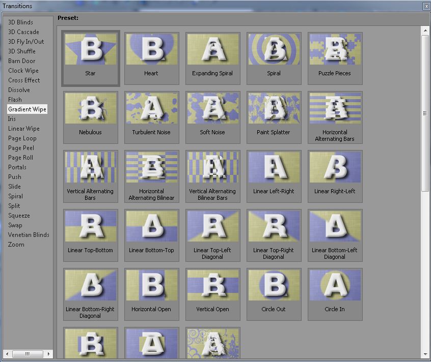Viewport: 431px width, 362px height.
Task: Select the Star gradient wipe preset
Action: [x=91, y=58]
